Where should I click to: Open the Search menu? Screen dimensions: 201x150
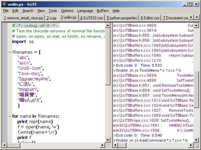pos(28,11)
